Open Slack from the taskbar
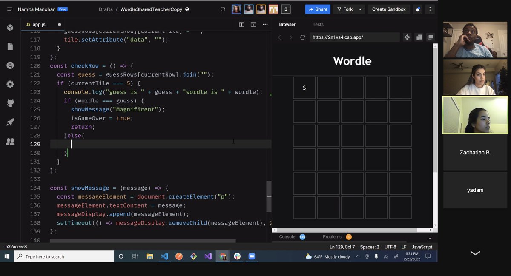Screen dimensions: 511x276 (x=237, y=256)
